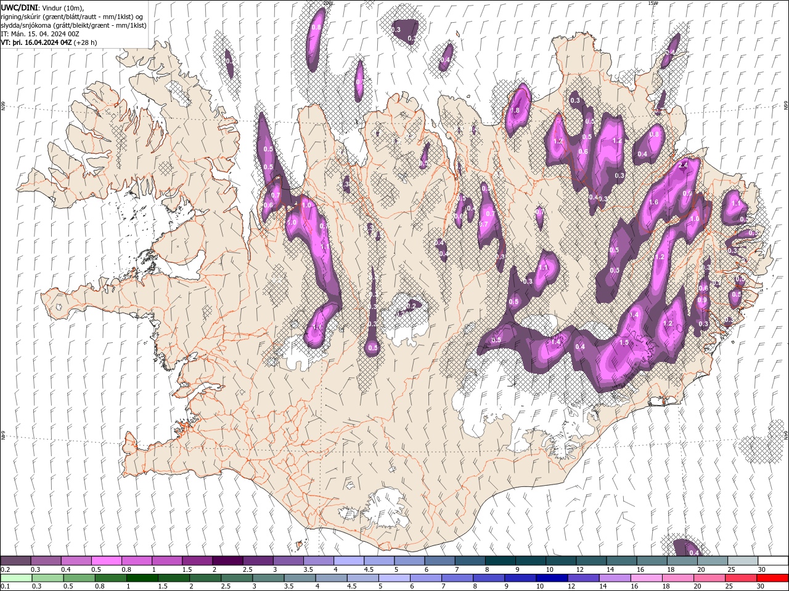The height and width of the screenshot is (591, 789).
Task: Pick the light pink rain swatch from 16 to 18
Action: 645,578
